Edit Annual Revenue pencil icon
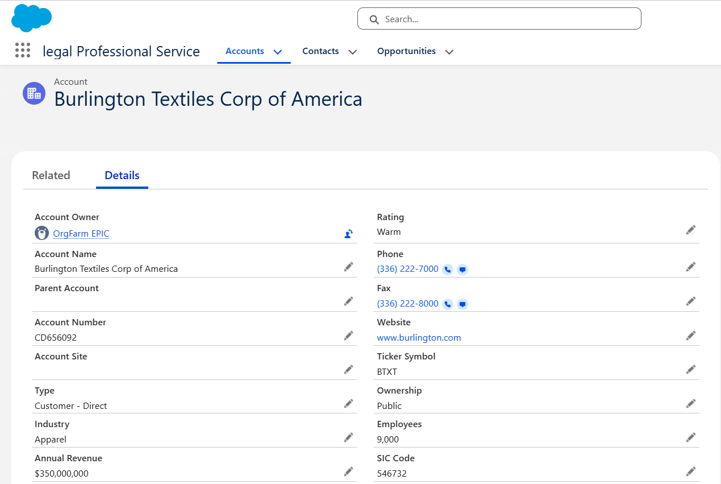Viewport: 721px width, 484px height. coord(349,471)
